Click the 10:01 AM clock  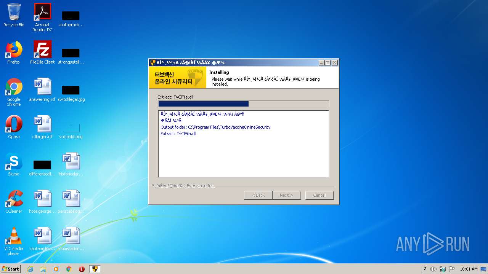469,269
